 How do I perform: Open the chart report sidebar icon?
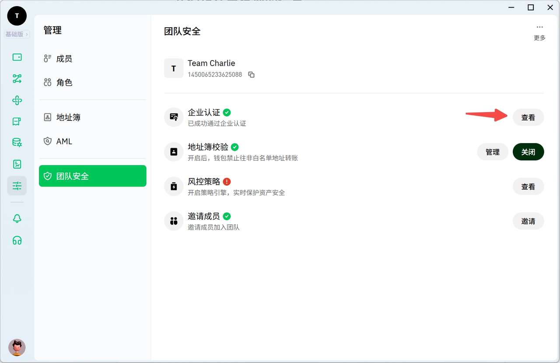click(x=17, y=164)
